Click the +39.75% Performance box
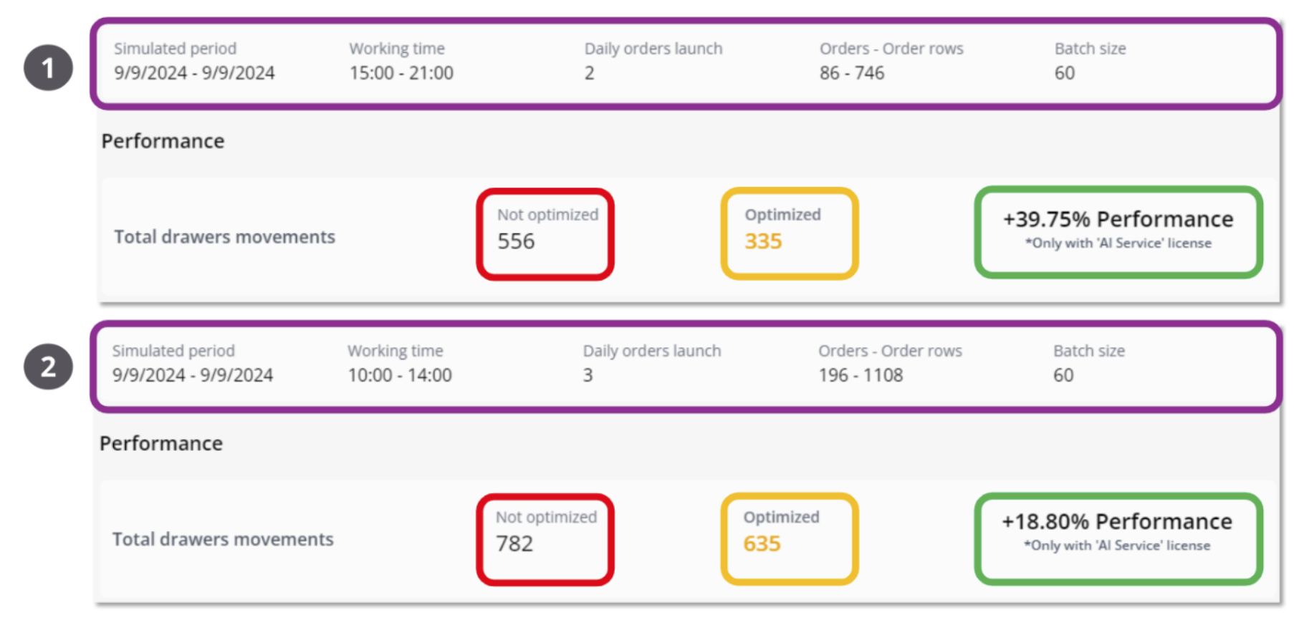This screenshot has height=620, width=1294. [1118, 232]
